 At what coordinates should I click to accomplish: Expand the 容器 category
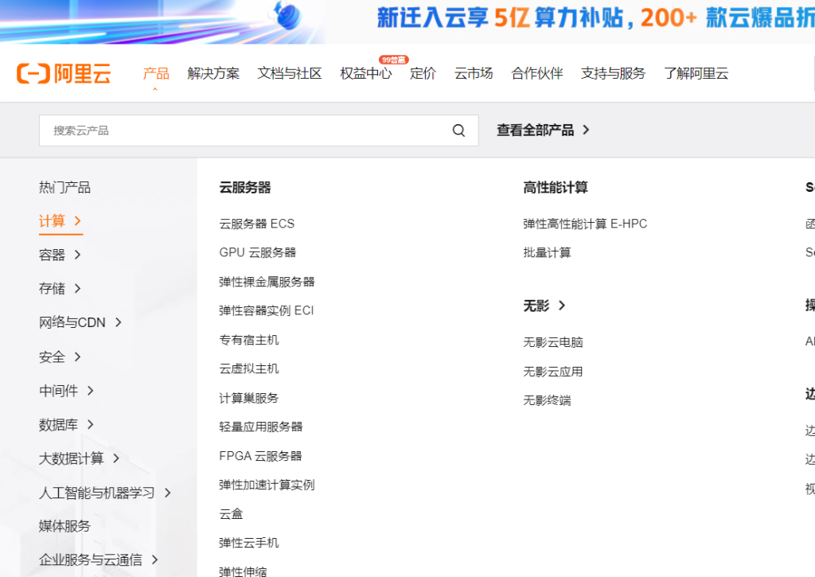(60, 255)
